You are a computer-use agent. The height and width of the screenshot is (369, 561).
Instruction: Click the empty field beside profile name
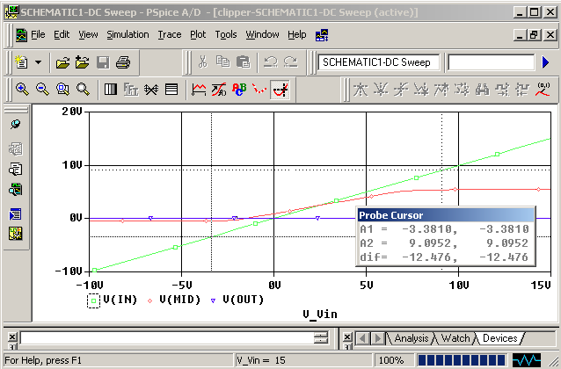[491, 62]
